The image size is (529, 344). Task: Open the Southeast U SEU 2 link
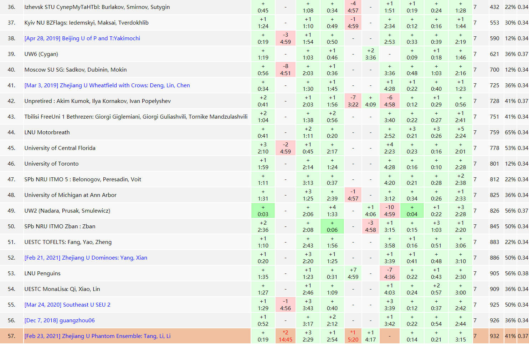pos(67,305)
